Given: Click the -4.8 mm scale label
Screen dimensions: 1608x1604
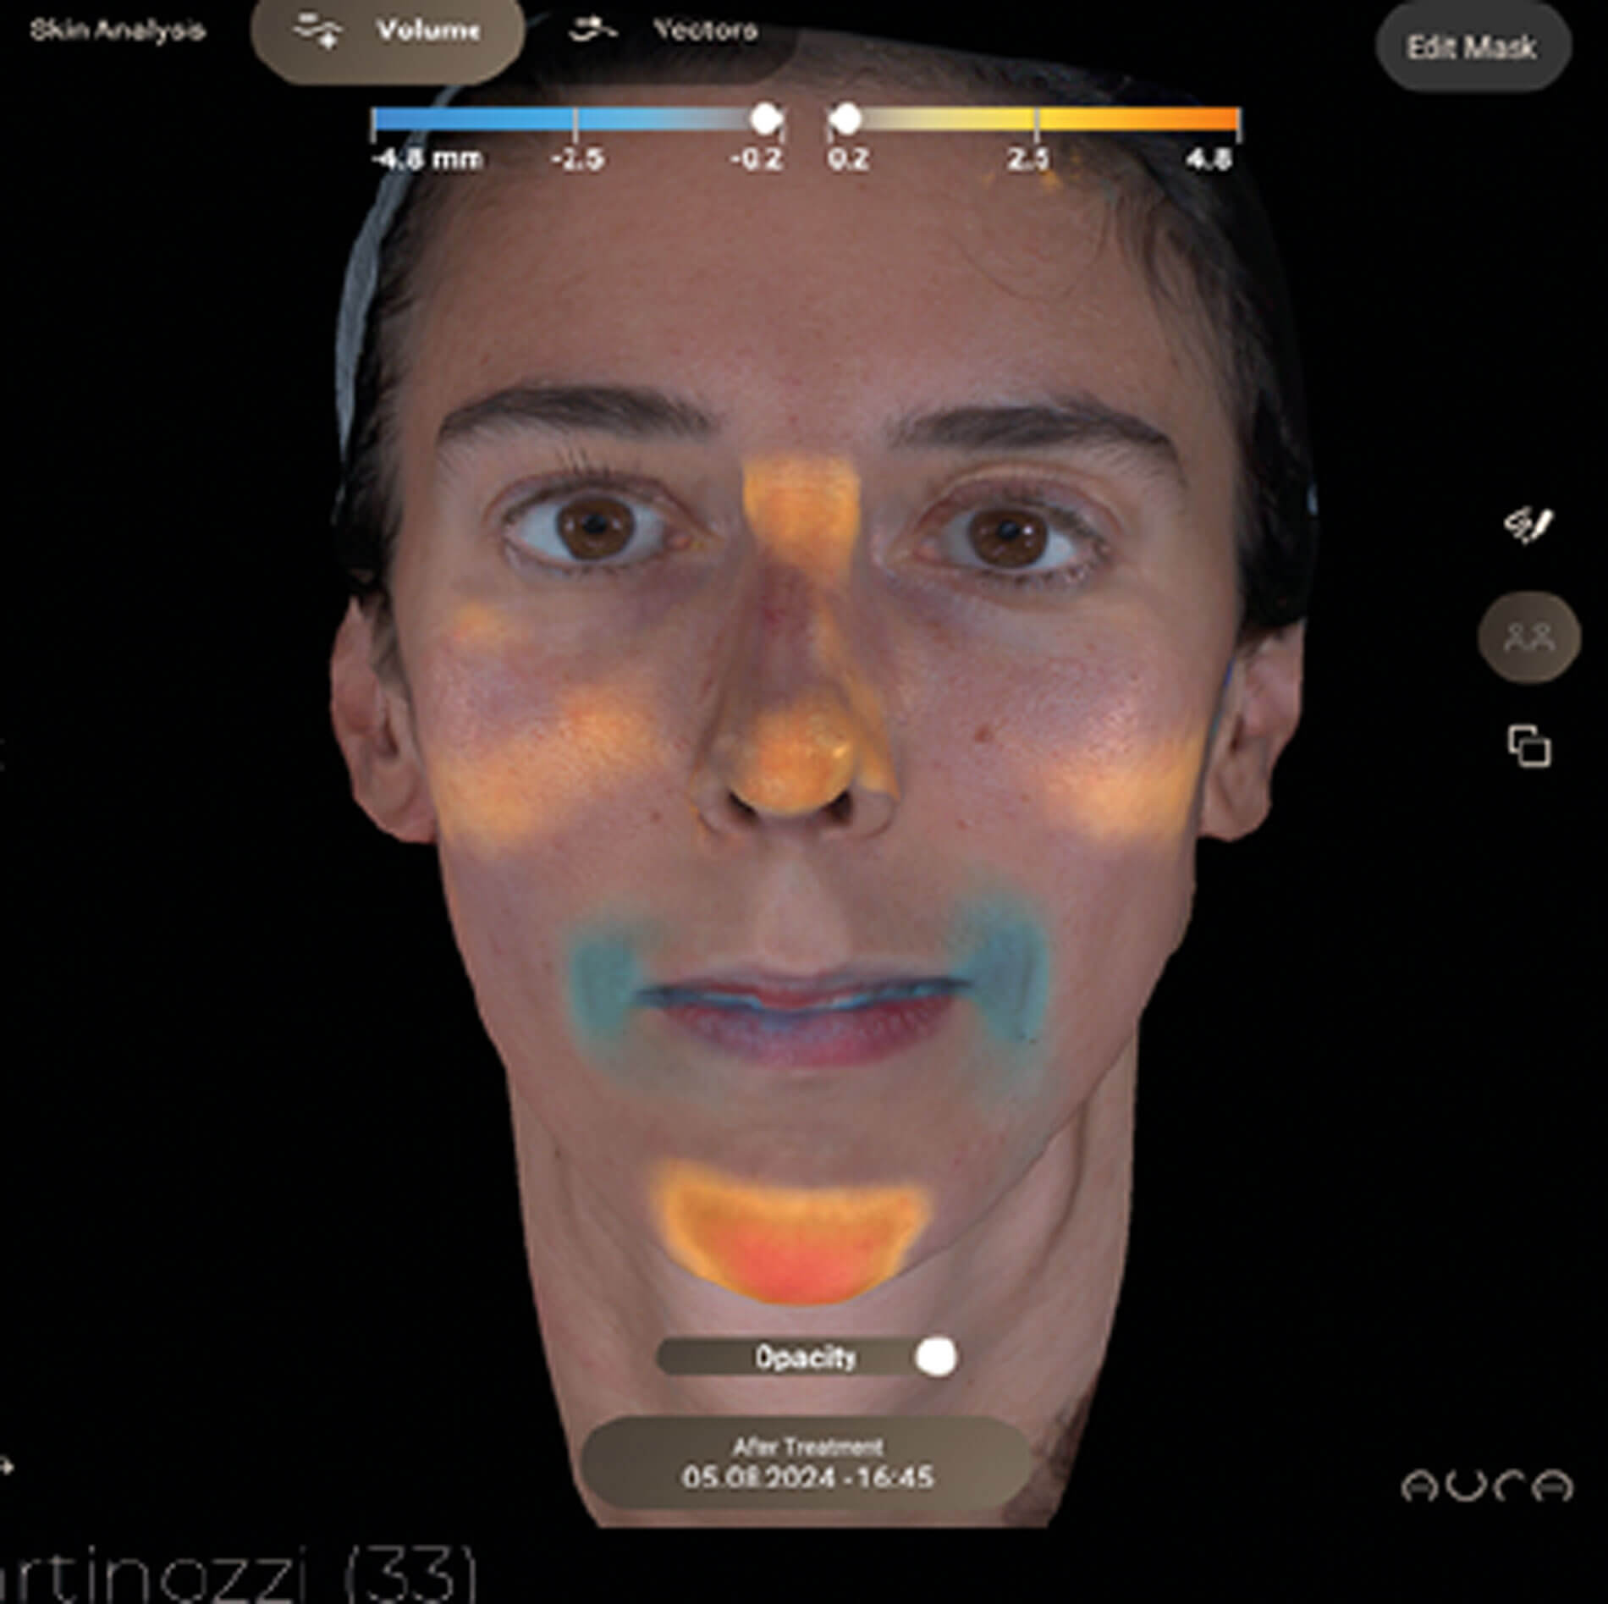Looking at the screenshot, I should pos(426,156).
